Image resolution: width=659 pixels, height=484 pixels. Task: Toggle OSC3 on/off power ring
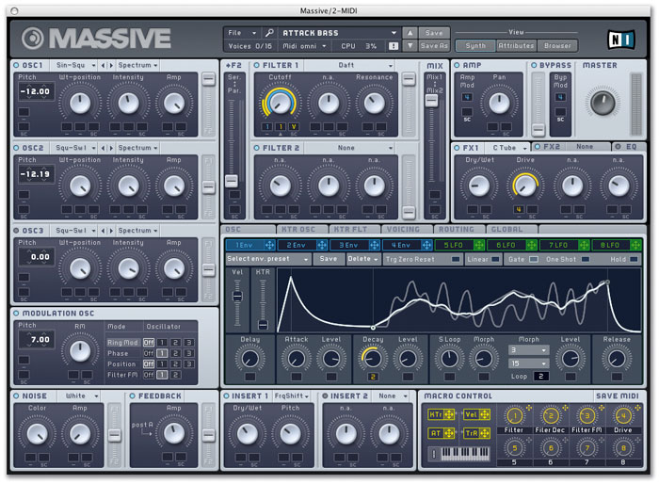coord(16,231)
